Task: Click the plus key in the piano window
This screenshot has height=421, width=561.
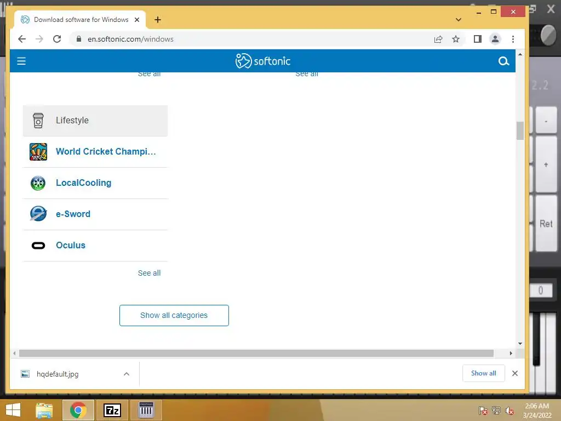Action: [x=546, y=164]
